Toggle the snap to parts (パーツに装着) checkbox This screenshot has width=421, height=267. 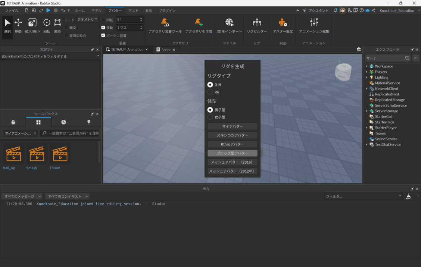(x=103, y=35)
